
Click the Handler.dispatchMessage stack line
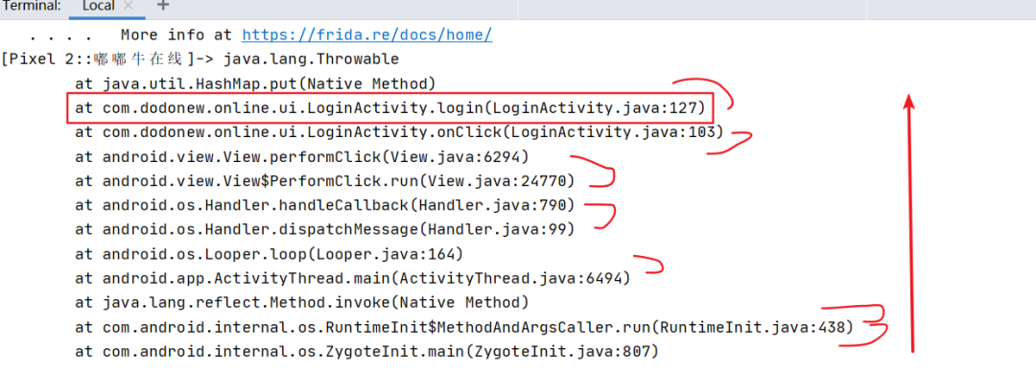pos(324,230)
